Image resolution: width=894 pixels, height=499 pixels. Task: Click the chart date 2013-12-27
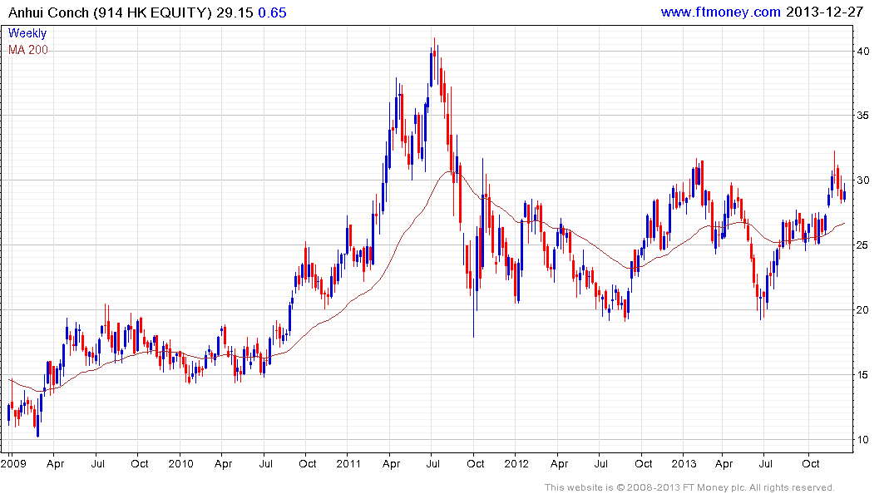click(x=824, y=12)
